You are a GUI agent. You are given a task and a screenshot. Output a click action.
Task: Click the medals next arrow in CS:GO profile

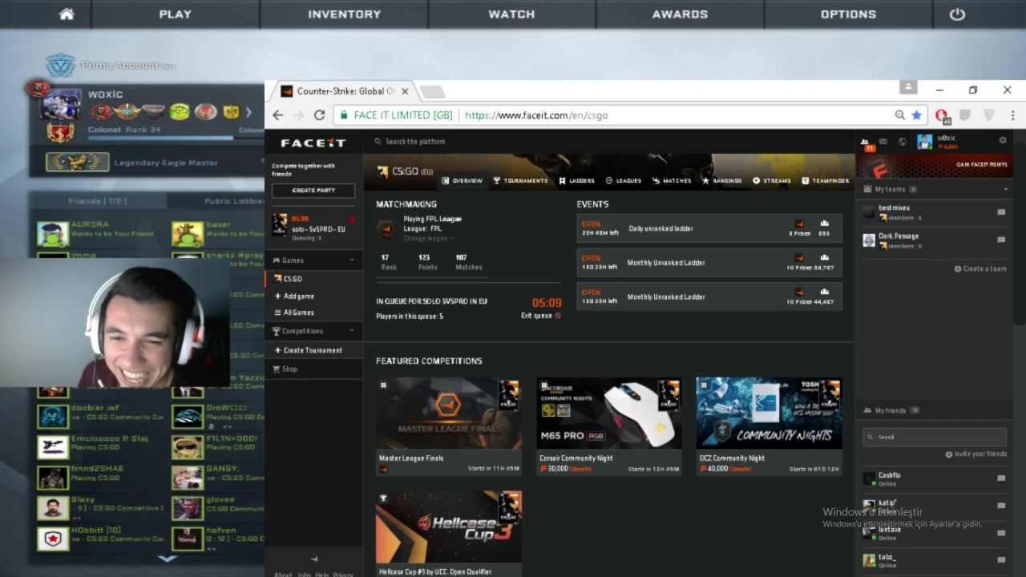pos(248,112)
